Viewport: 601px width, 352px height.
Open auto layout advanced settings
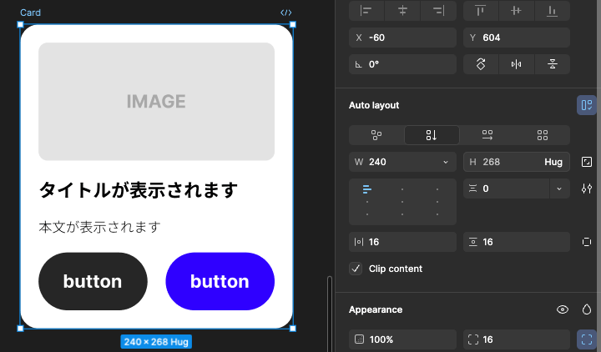pyautogui.click(x=587, y=189)
